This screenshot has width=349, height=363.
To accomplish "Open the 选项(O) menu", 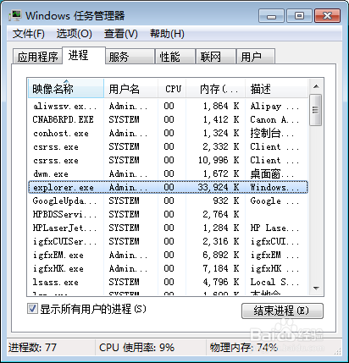I will tap(75, 34).
